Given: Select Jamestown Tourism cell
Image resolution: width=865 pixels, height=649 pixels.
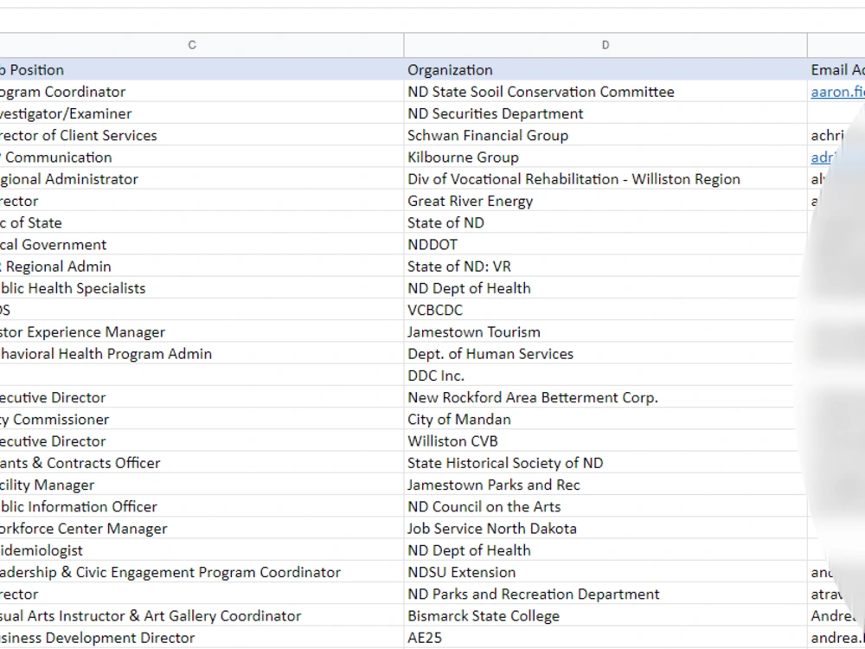Looking at the screenshot, I should coord(605,331).
